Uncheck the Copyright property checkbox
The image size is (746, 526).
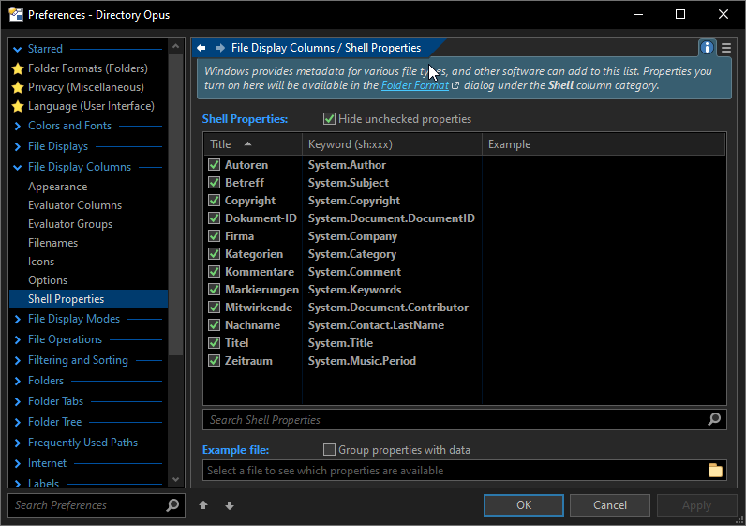click(214, 201)
